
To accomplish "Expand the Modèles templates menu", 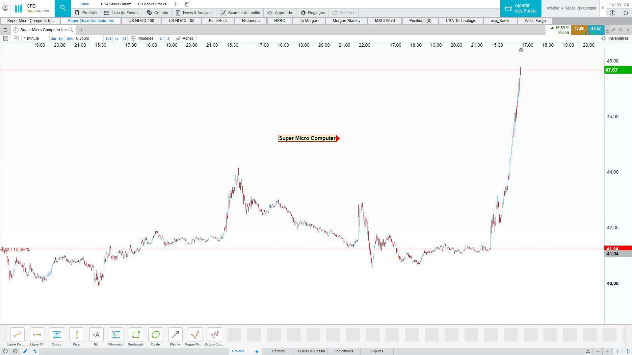I will [x=142, y=38].
